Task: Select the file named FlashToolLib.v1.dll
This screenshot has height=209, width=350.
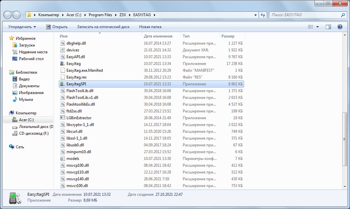Action: (x=82, y=98)
